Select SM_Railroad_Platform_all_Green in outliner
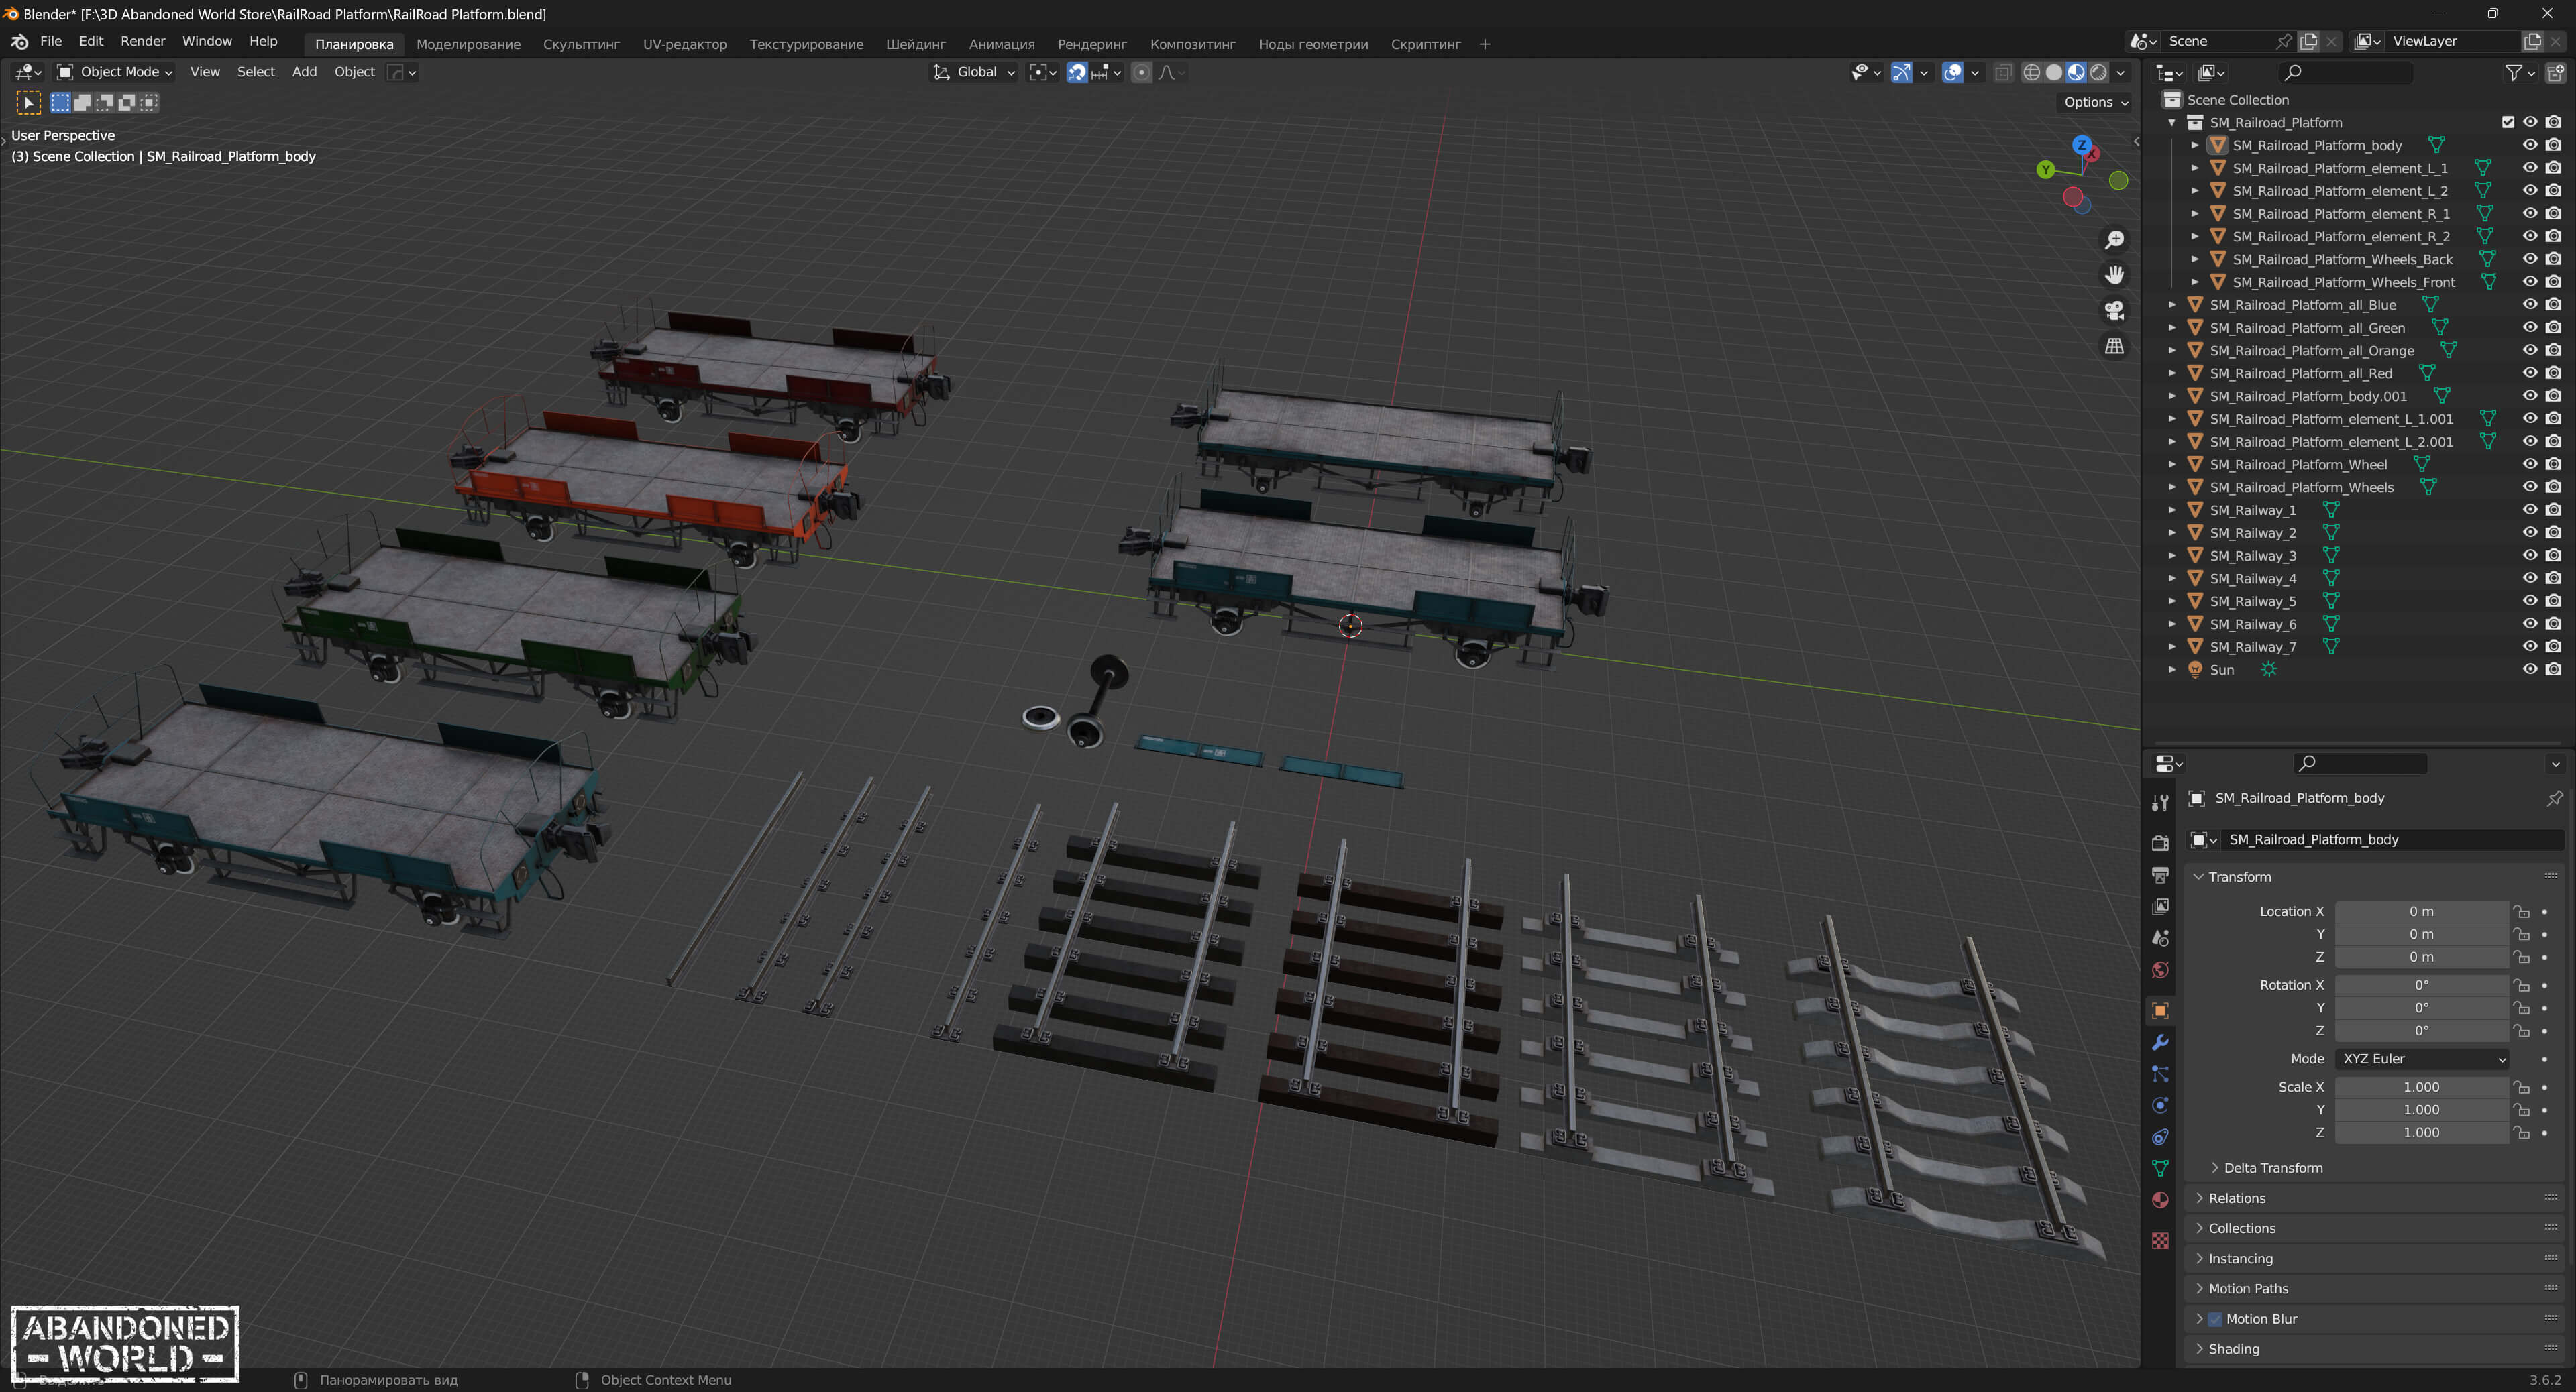This screenshot has width=2576, height=1392. pos(2306,328)
